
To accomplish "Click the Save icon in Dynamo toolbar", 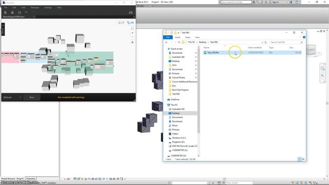I will coord(20,12).
